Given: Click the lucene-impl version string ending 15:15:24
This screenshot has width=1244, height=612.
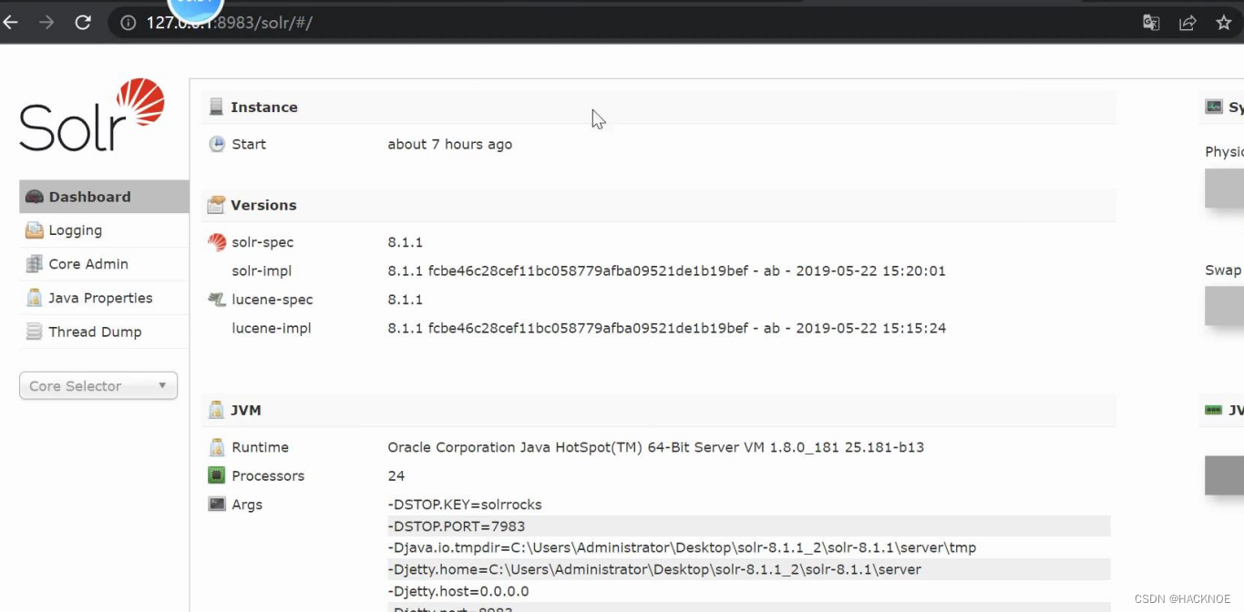Looking at the screenshot, I should pyautogui.click(x=666, y=328).
